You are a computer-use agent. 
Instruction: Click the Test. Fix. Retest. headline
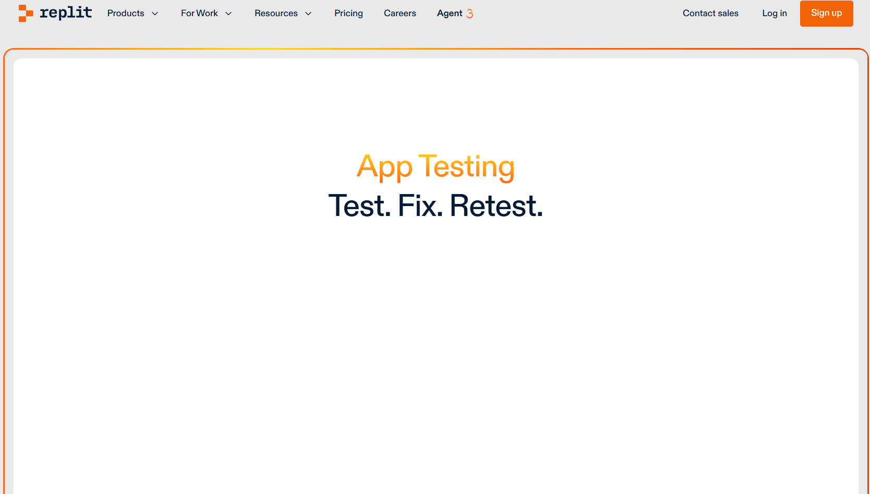[436, 206]
